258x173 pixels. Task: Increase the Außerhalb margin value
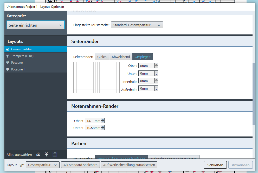(x=156, y=87)
